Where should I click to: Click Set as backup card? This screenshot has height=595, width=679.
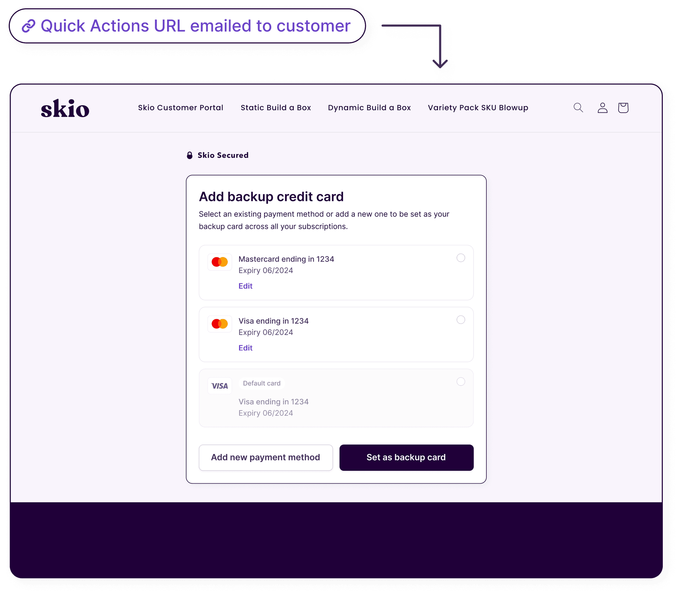pos(406,457)
